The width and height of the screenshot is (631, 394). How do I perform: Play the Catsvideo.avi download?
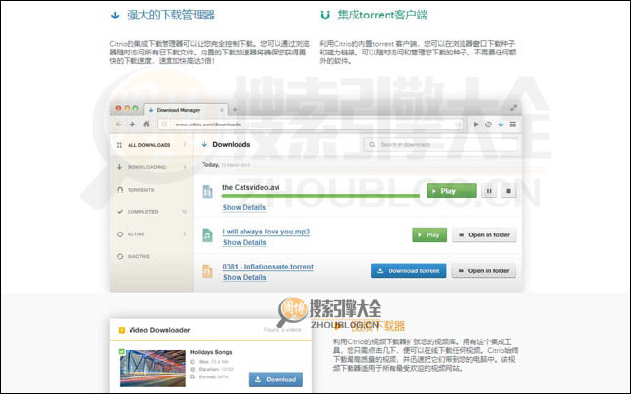pyautogui.click(x=452, y=191)
